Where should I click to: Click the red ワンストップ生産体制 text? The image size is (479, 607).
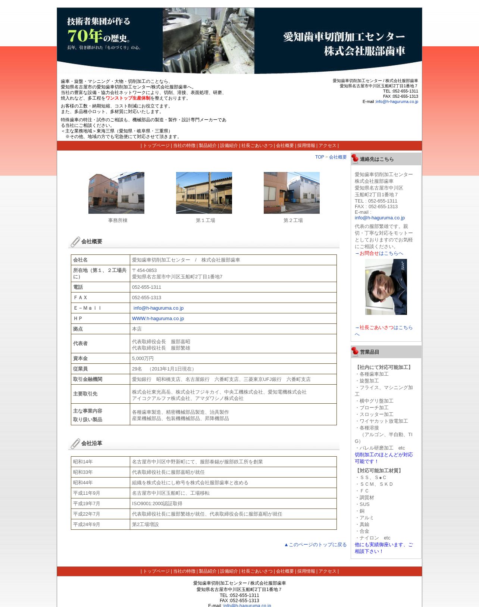coord(128,98)
